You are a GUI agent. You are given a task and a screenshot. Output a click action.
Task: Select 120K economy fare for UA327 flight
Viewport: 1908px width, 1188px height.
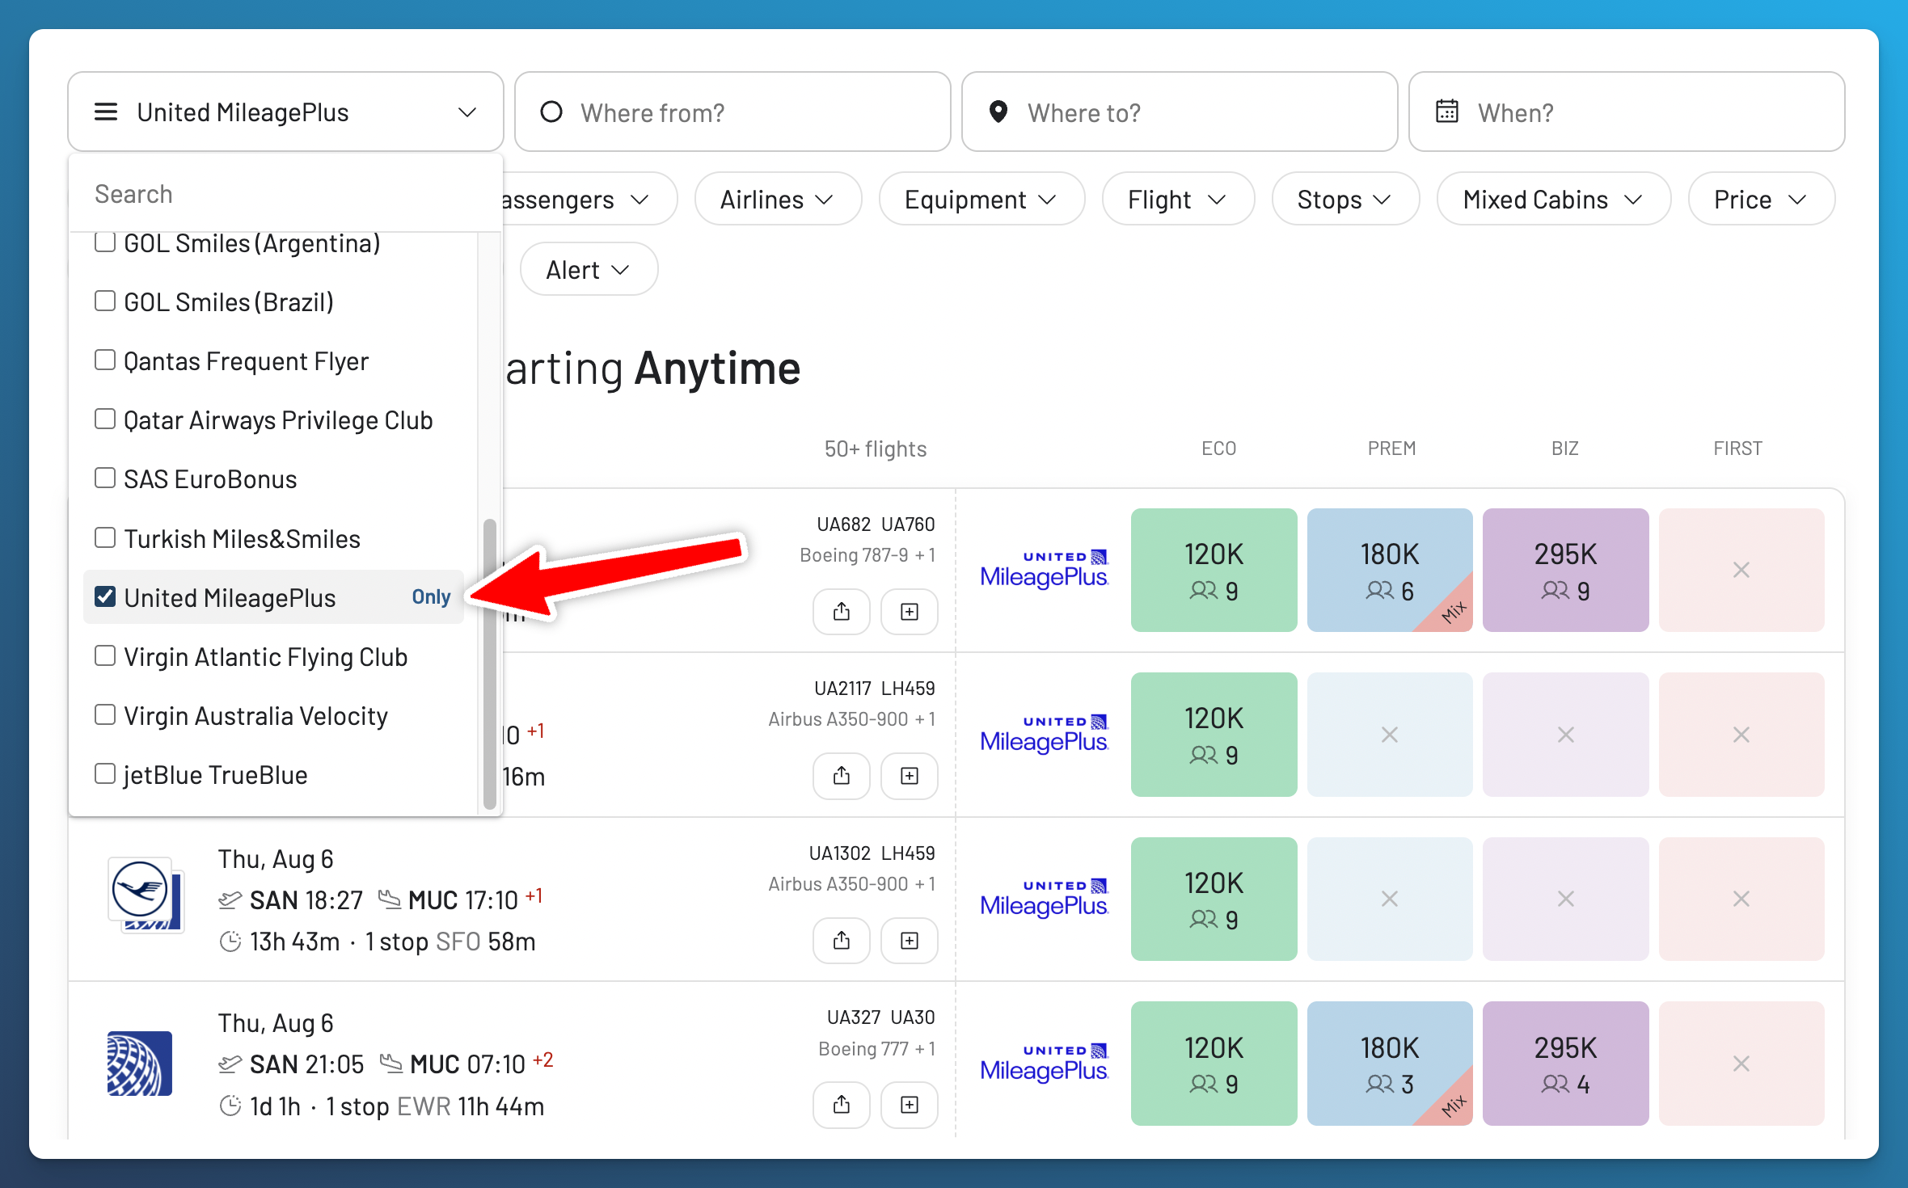pos(1214,1064)
